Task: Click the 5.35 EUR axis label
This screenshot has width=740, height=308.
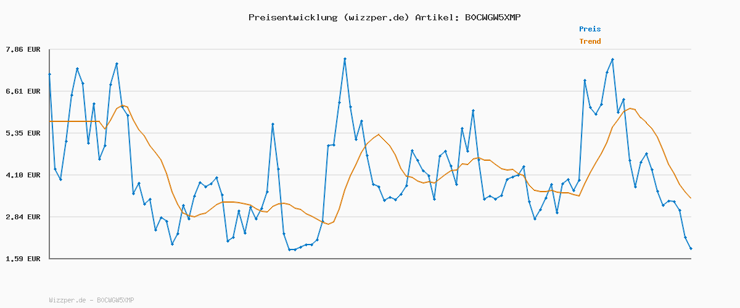Action: 23,133
